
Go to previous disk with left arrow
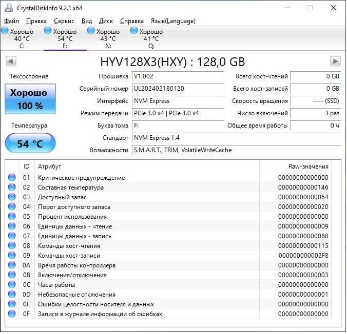click(11, 61)
